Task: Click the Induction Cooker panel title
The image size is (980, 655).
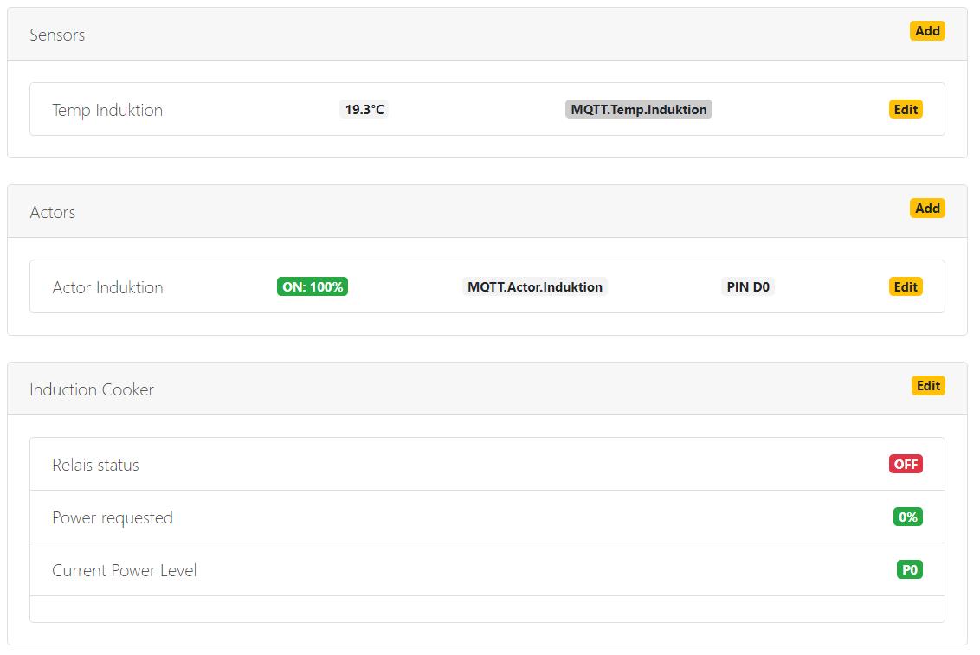Action: point(92,389)
